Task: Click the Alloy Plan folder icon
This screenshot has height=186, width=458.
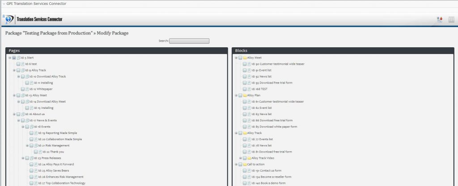Action: click(245, 95)
